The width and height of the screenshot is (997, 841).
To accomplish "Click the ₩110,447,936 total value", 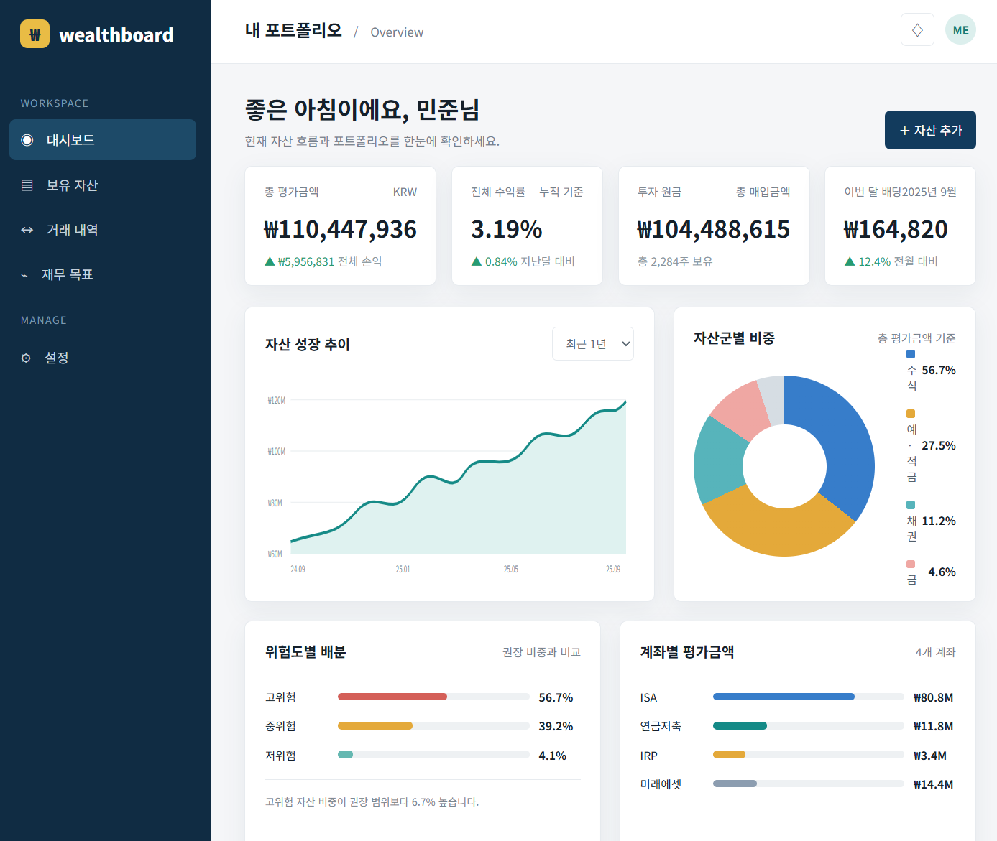I will [340, 229].
